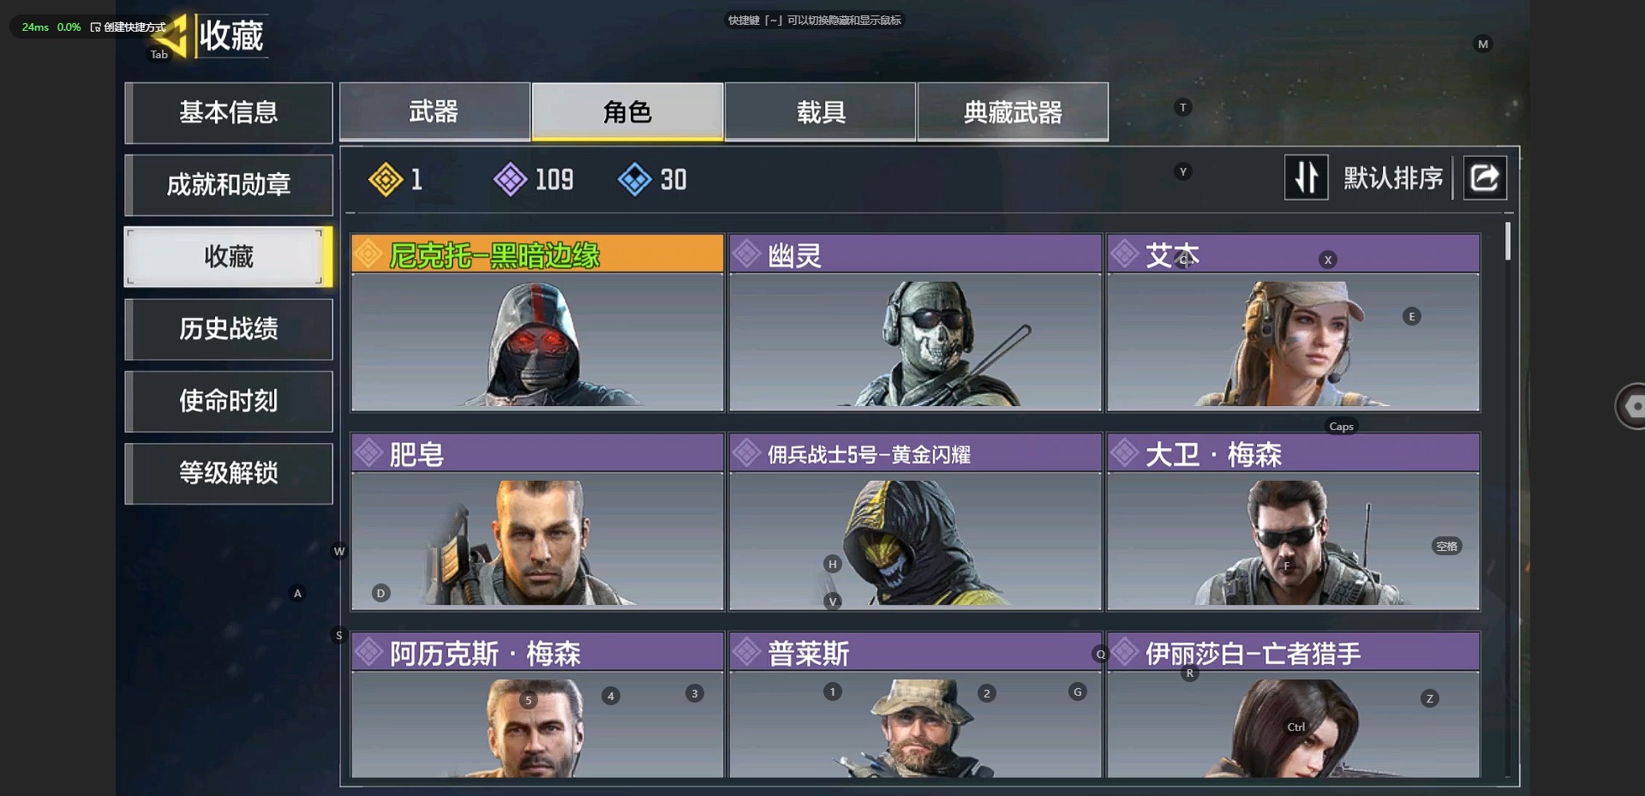The width and height of the screenshot is (1645, 796).
Task: Select the 幽灵 character card
Action: click(915, 323)
